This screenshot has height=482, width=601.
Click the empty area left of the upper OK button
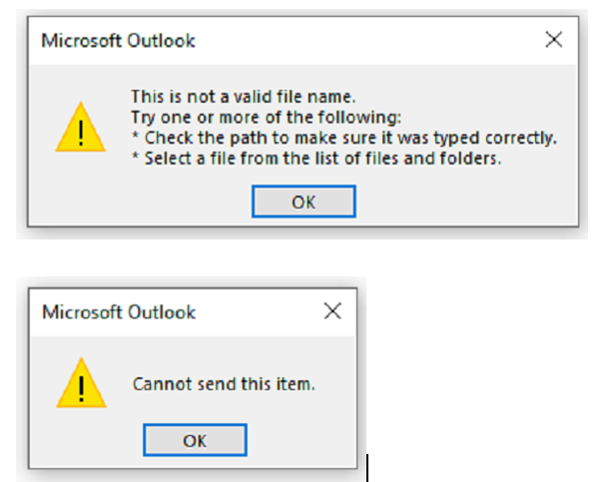(x=150, y=202)
